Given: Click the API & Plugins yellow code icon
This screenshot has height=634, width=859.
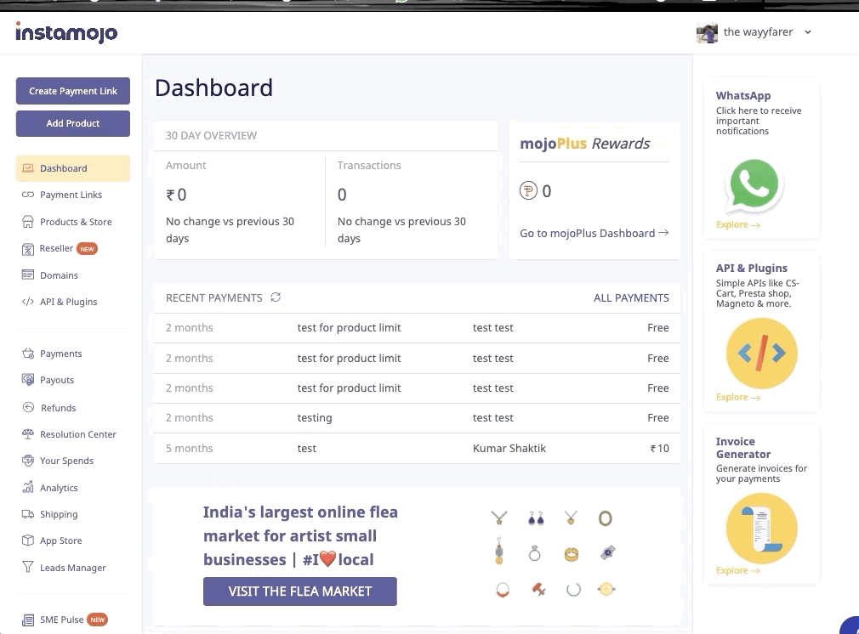Looking at the screenshot, I should [761, 354].
